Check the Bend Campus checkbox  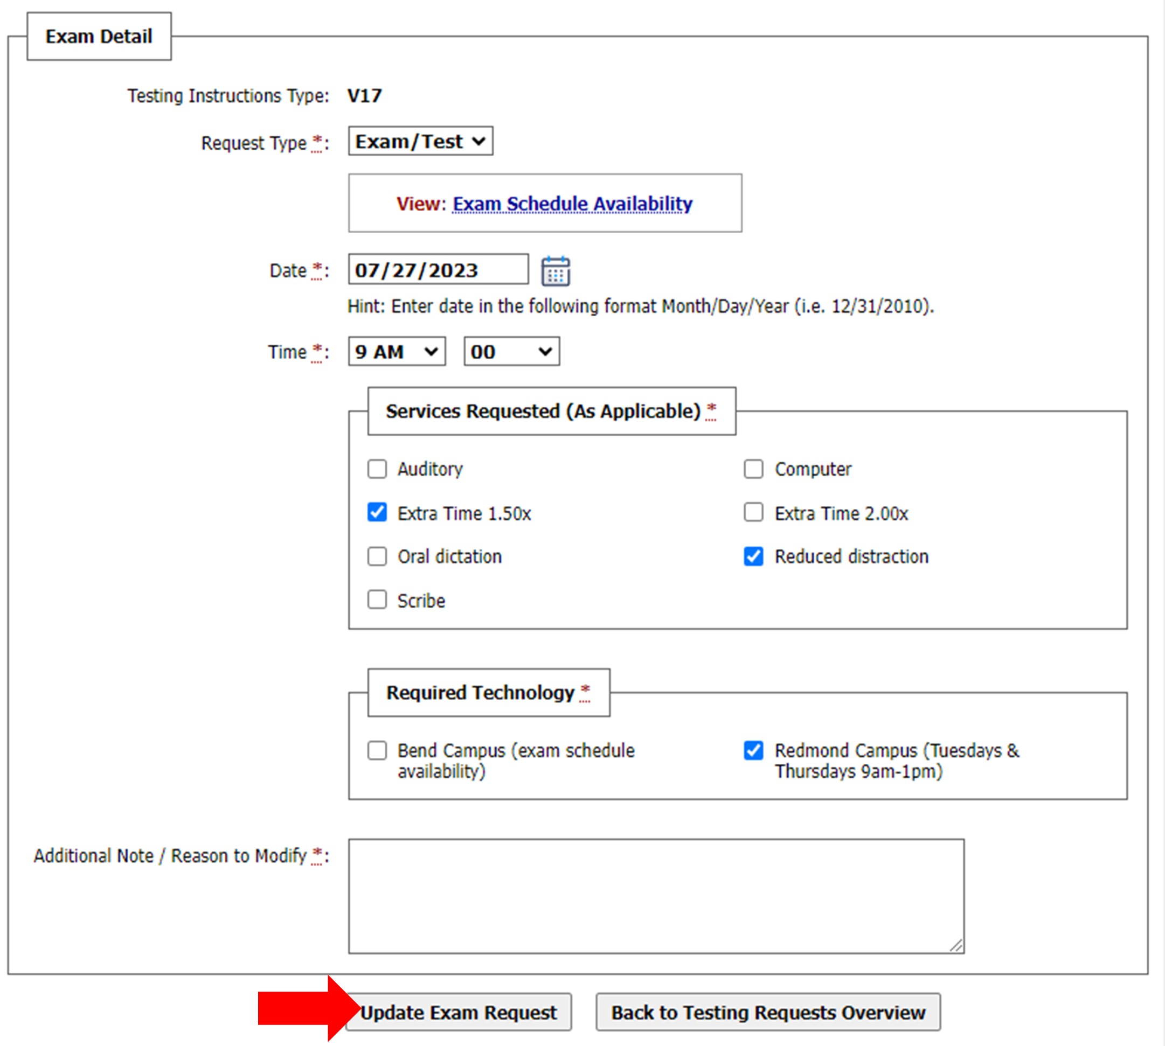[377, 751]
